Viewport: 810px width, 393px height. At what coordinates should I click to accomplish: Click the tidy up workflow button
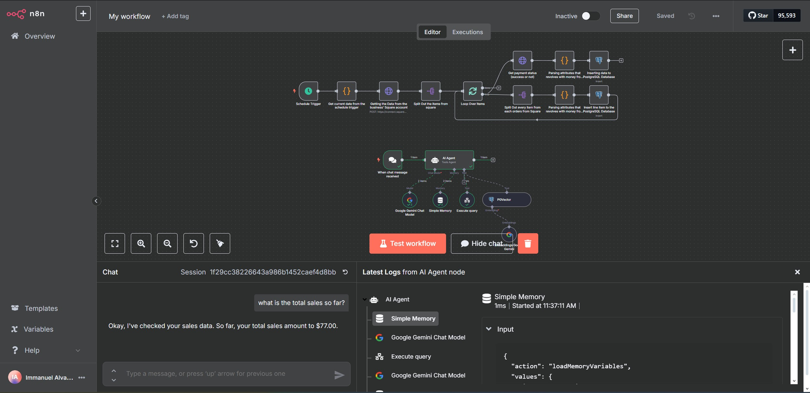[x=220, y=243]
